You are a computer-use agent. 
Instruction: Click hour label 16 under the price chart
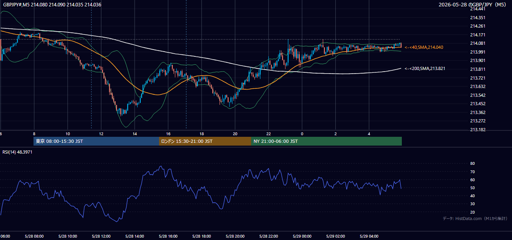[x=168, y=134]
